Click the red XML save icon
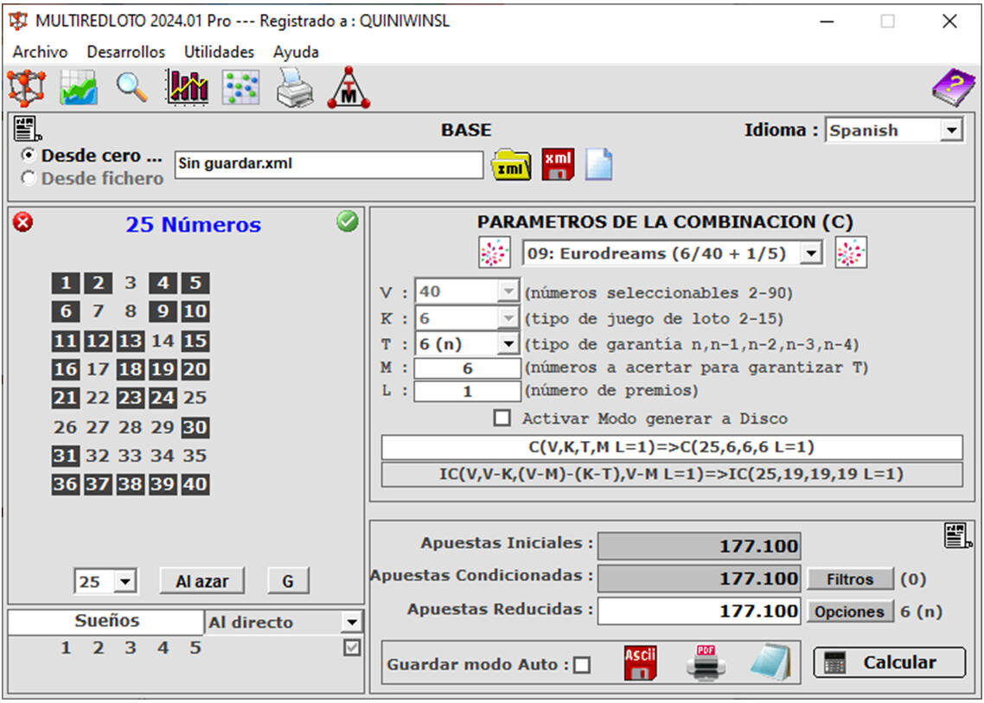The height and width of the screenshot is (703, 984). click(x=558, y=164)
